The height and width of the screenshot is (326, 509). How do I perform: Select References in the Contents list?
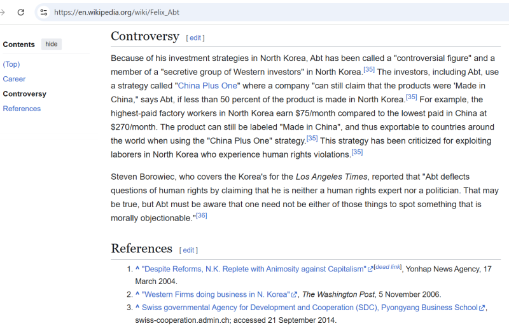pos(22,109)
